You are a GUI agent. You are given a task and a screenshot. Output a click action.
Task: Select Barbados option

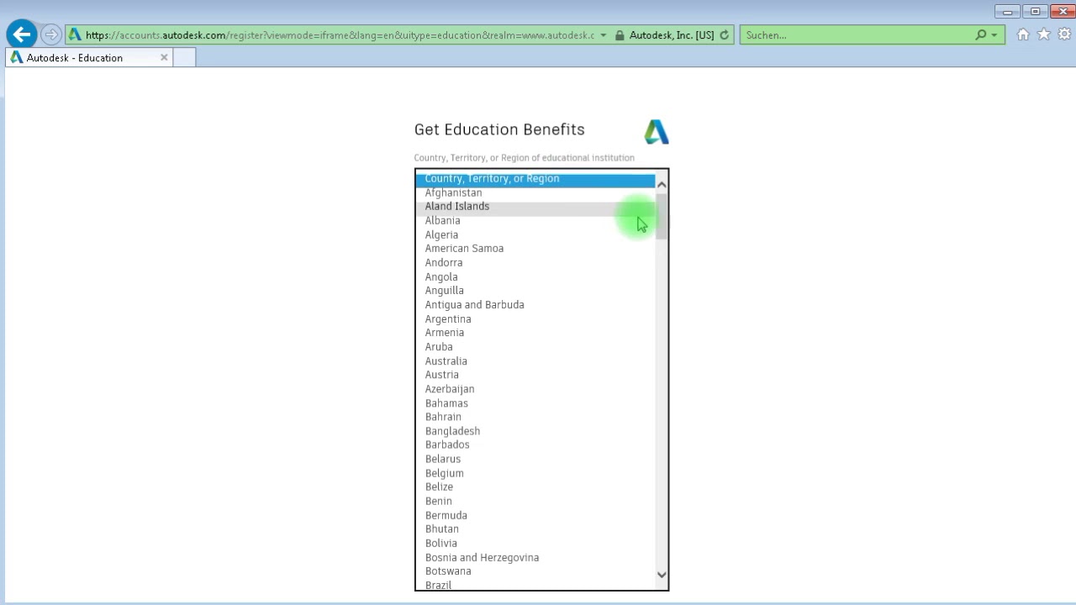coord(535,445)
